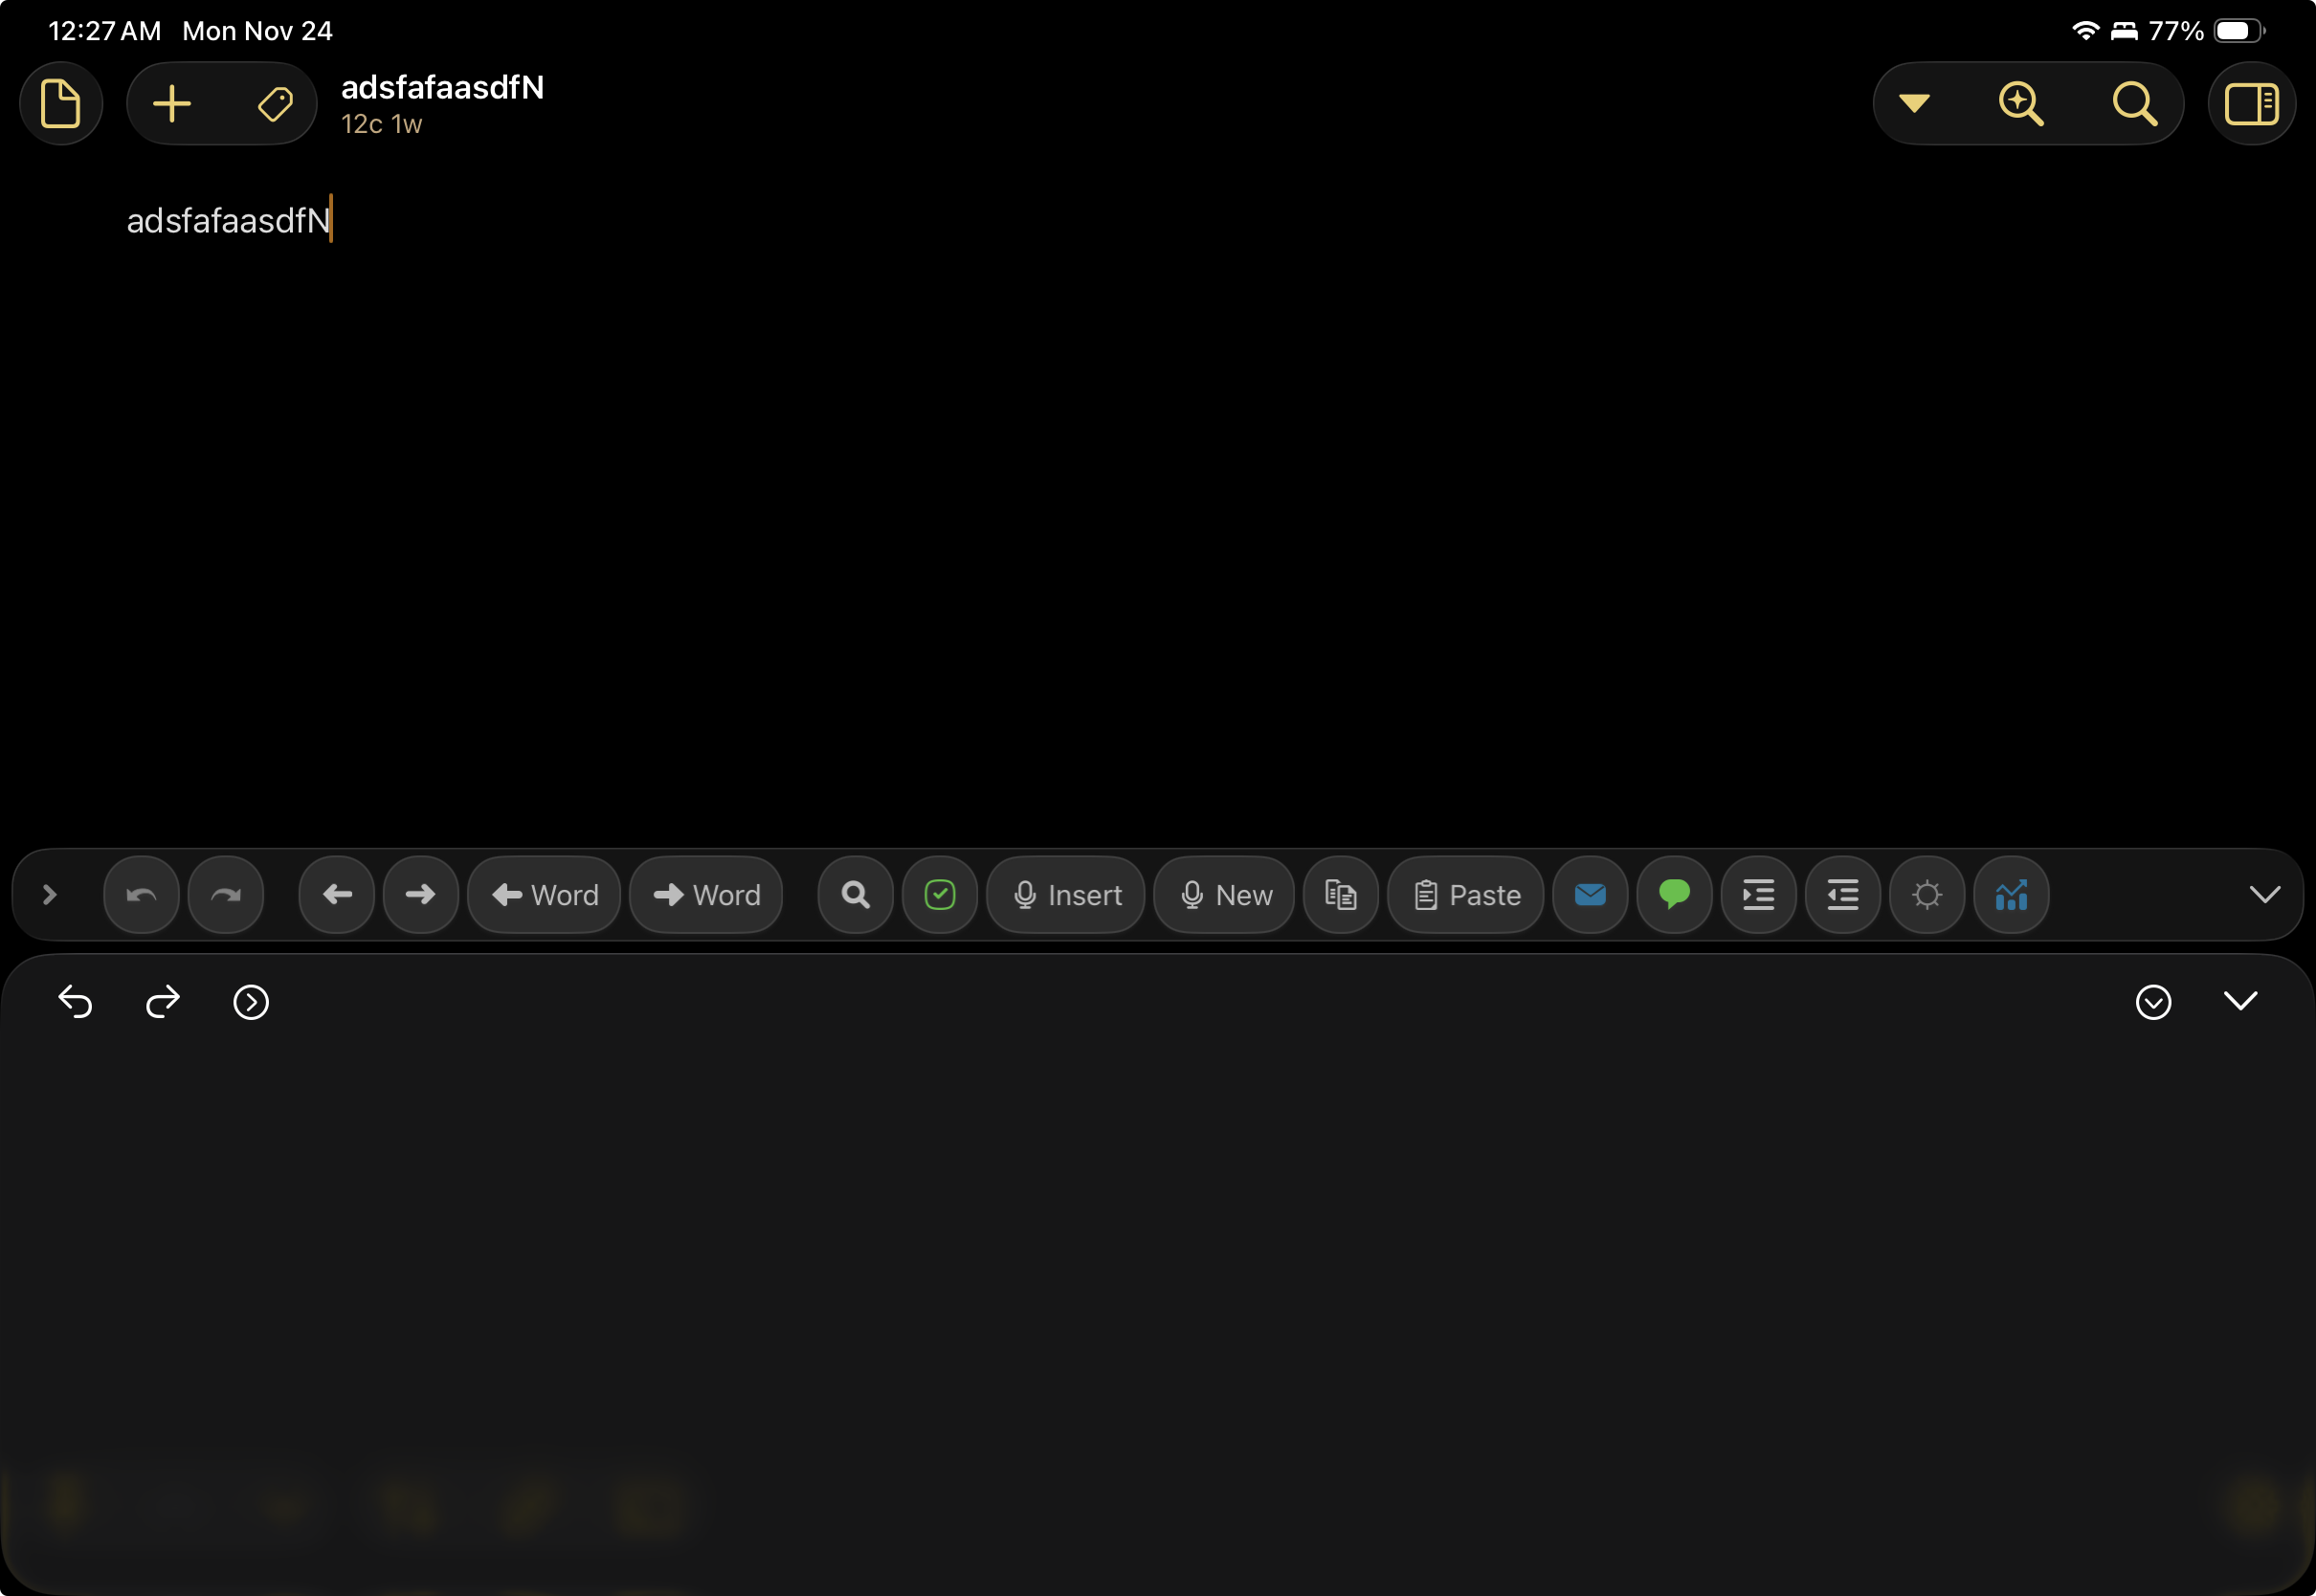Open the drafts list document icon
The height and width of the screenshot is (1596, 2316).
[x=61, y=104]
